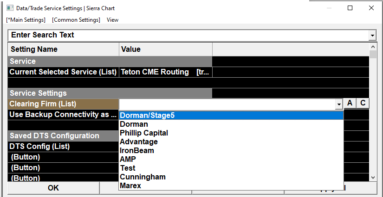The image size is (383, 197).
Task: Click the Value column header
Action: pos(166,49)
